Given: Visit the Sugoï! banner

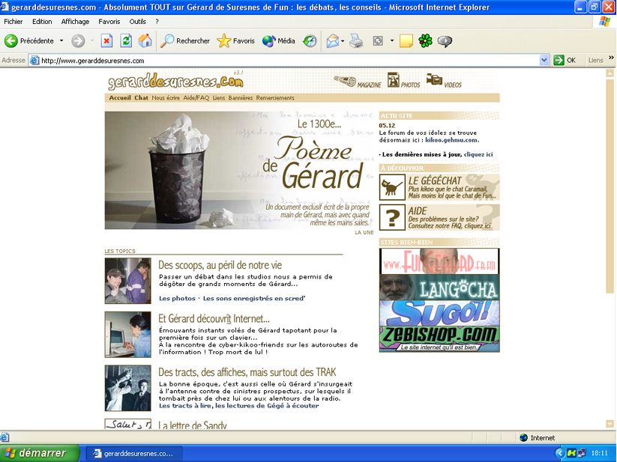Looking at the screenshot, I should tap(439, 313).
